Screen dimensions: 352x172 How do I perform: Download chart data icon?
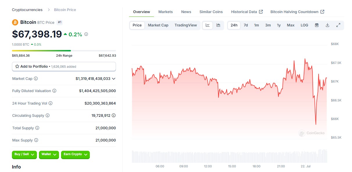tap(327, 25)
